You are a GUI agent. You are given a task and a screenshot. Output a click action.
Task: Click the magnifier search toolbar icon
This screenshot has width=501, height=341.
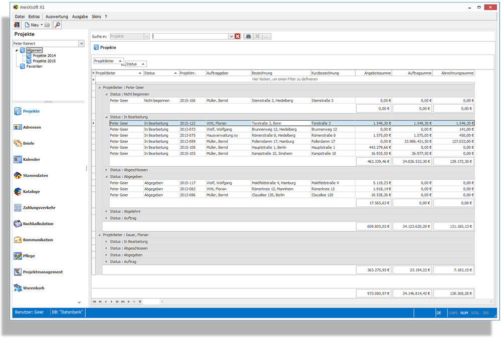tap(57, 25)
